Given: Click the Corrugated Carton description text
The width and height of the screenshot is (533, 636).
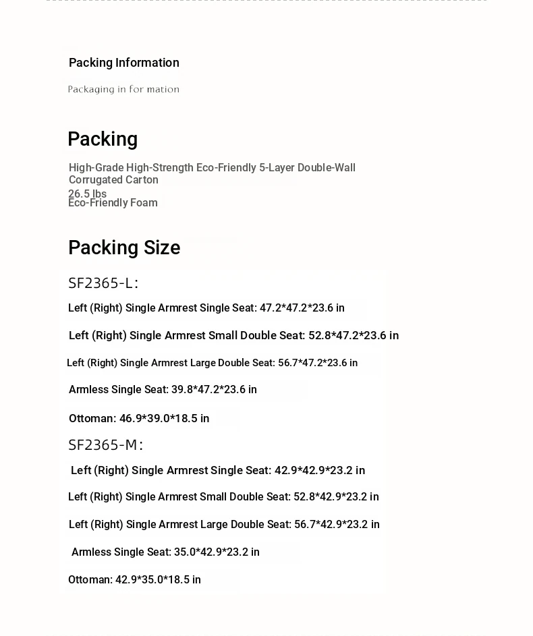Looking at the screenshot, I should [212, 173].
